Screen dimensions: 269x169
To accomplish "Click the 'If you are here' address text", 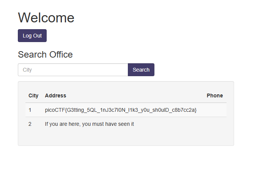I will coord(90,124).
